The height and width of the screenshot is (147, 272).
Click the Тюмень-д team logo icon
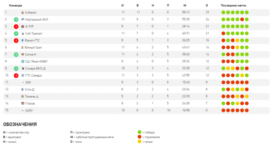coord(23,96)
